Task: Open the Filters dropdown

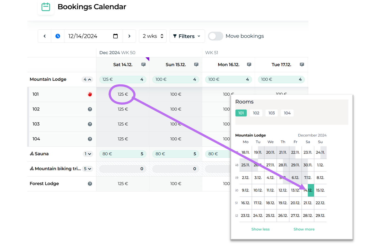Action: (187, 36)
